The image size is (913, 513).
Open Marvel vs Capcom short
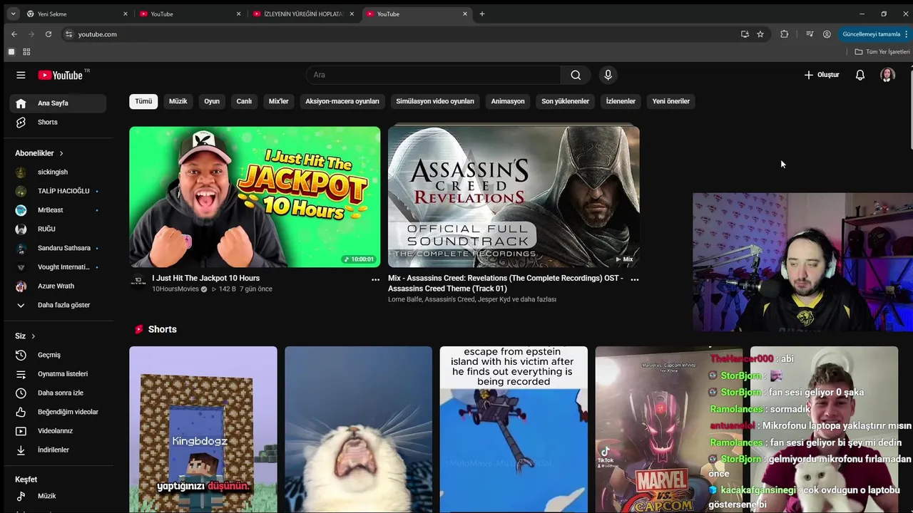tap(668, 430)
